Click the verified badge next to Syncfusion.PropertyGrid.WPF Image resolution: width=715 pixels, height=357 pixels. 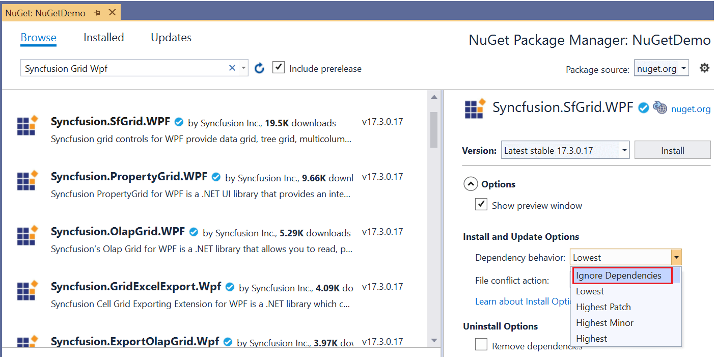(216, 177)
